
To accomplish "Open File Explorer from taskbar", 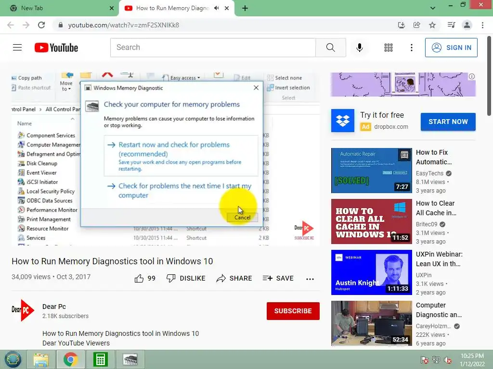I will [41, 359].
